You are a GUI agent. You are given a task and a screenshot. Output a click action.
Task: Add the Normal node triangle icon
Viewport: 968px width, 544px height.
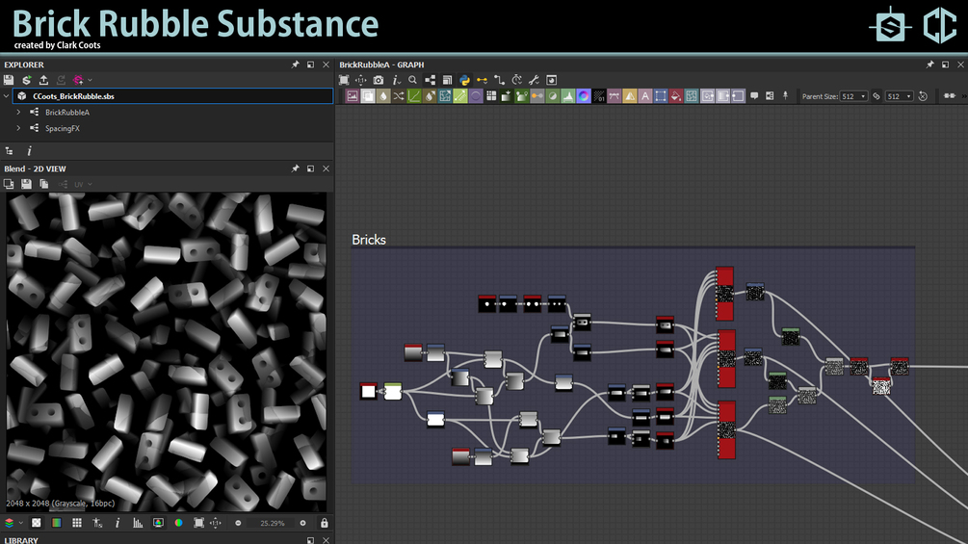click(630, 96)
